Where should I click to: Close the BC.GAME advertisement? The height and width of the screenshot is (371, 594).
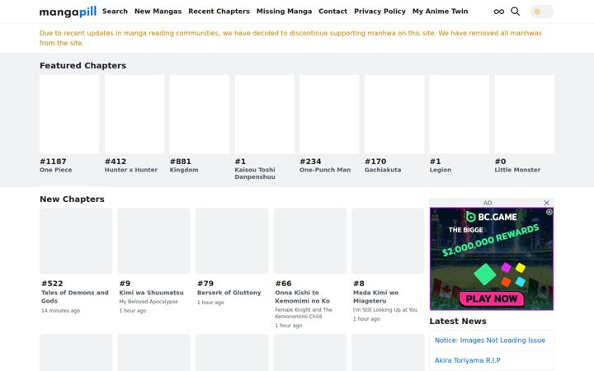click(x=546, y=203)
